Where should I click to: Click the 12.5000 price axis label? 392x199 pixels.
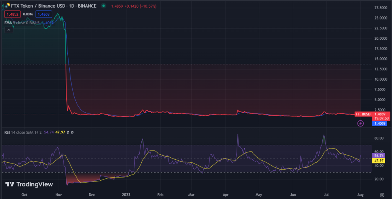381,69
